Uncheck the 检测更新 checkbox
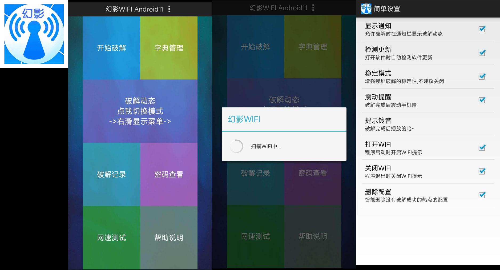This screenshot has height=270, width=500. (482, 53)
